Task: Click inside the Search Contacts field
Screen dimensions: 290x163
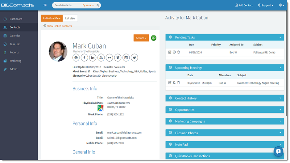Action: 67,5
